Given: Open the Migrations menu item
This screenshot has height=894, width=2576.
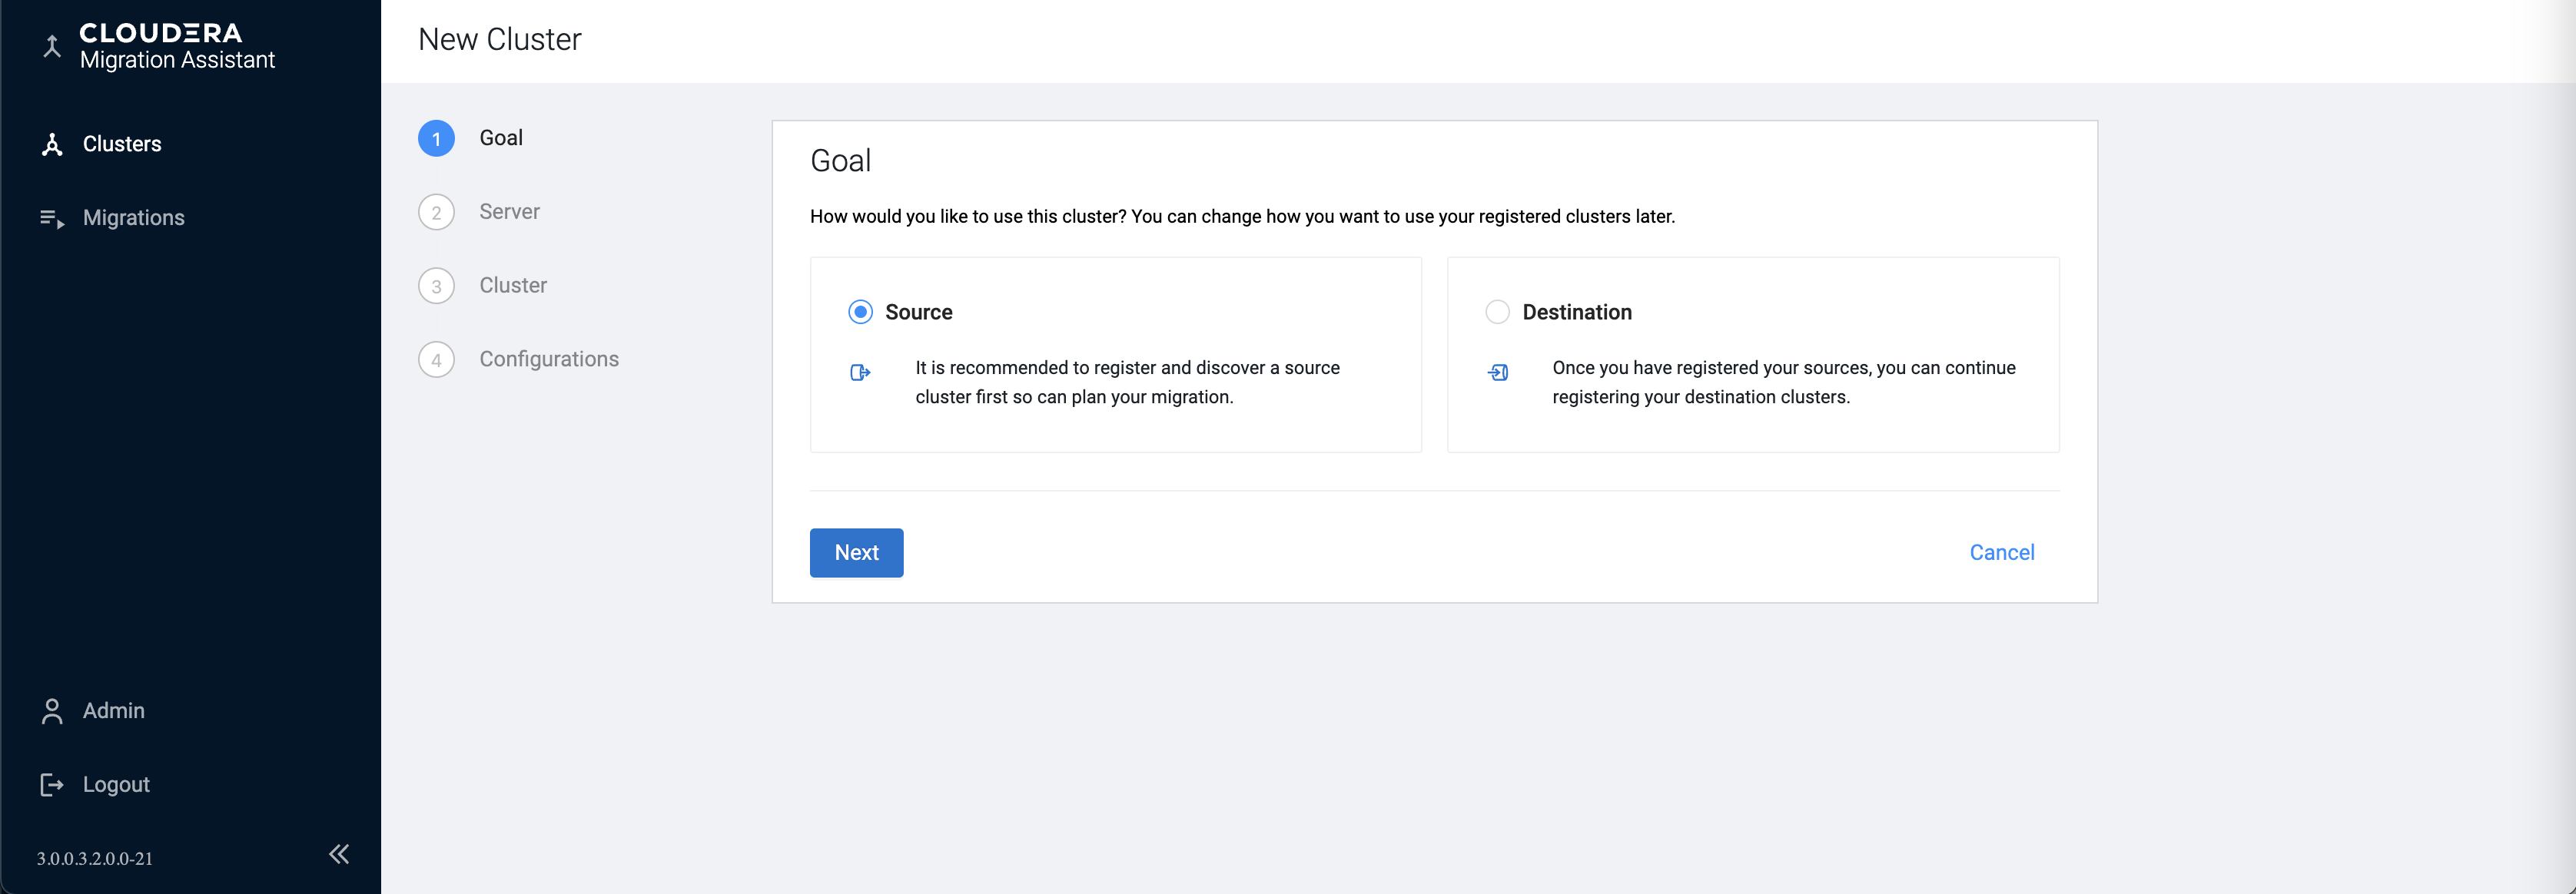Looking at the screenshot, I should (134, 219).
